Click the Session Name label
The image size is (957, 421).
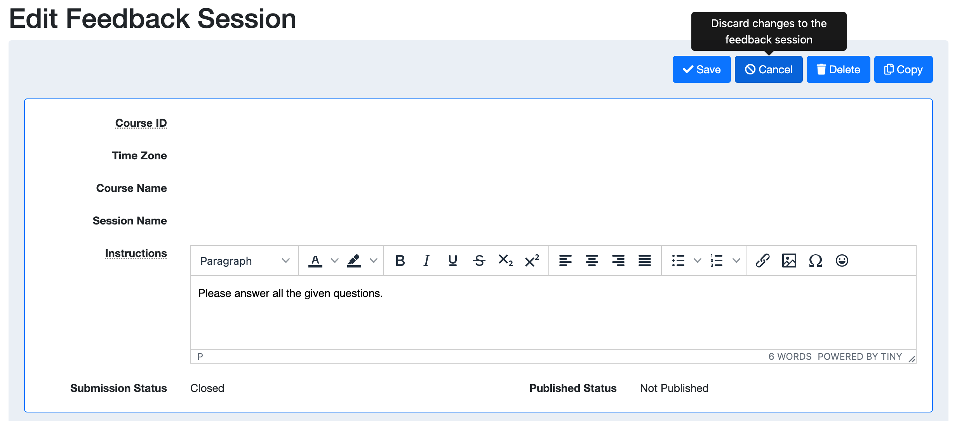130,221
